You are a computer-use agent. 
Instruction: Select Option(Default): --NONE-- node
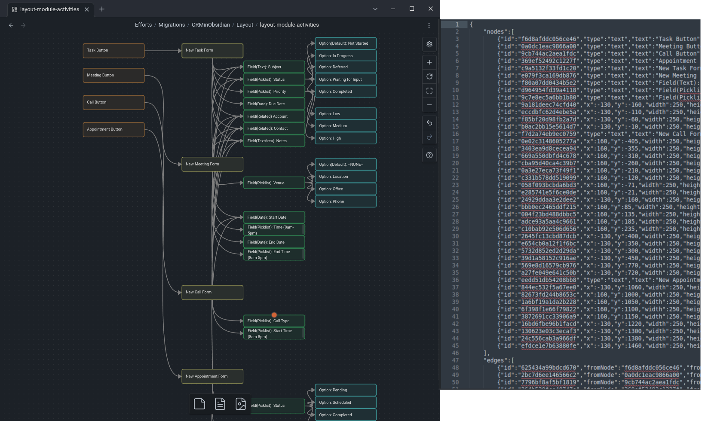pos(346,165)
